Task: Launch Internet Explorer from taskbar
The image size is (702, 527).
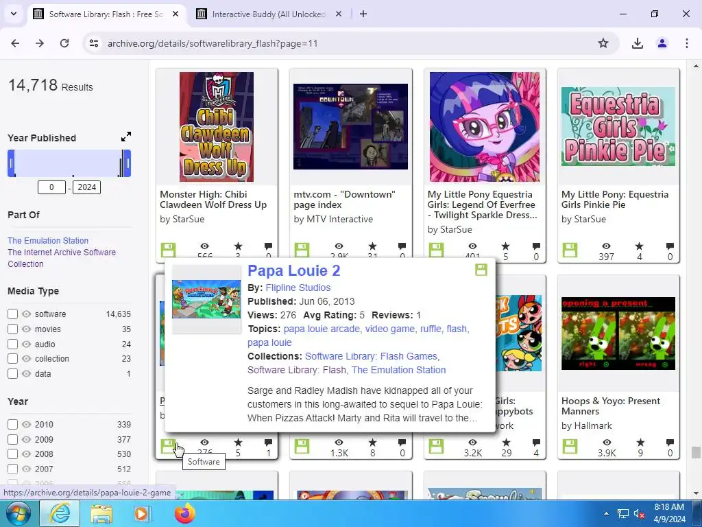Action: (x=60, y=513)
